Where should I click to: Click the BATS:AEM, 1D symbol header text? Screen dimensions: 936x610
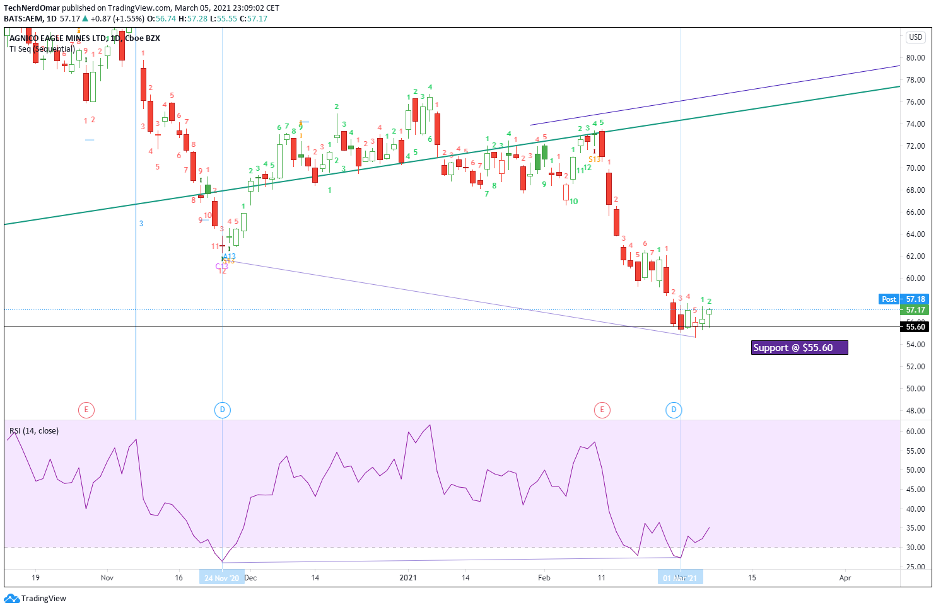coord(30,19)
